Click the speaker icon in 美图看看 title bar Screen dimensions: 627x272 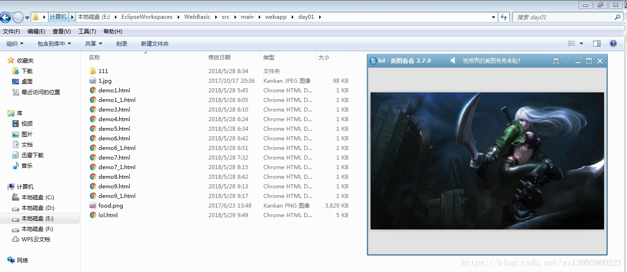[453, 60]
